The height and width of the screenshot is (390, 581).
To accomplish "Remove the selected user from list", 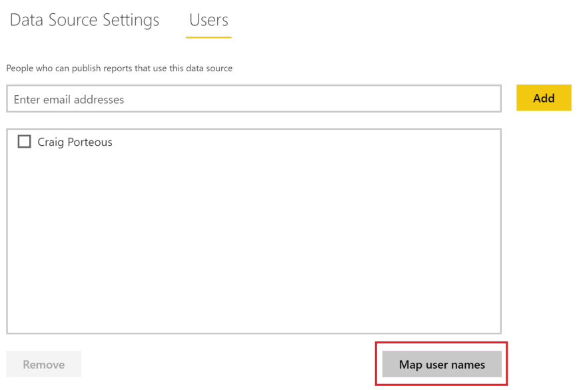I will (x=44, y=365).
